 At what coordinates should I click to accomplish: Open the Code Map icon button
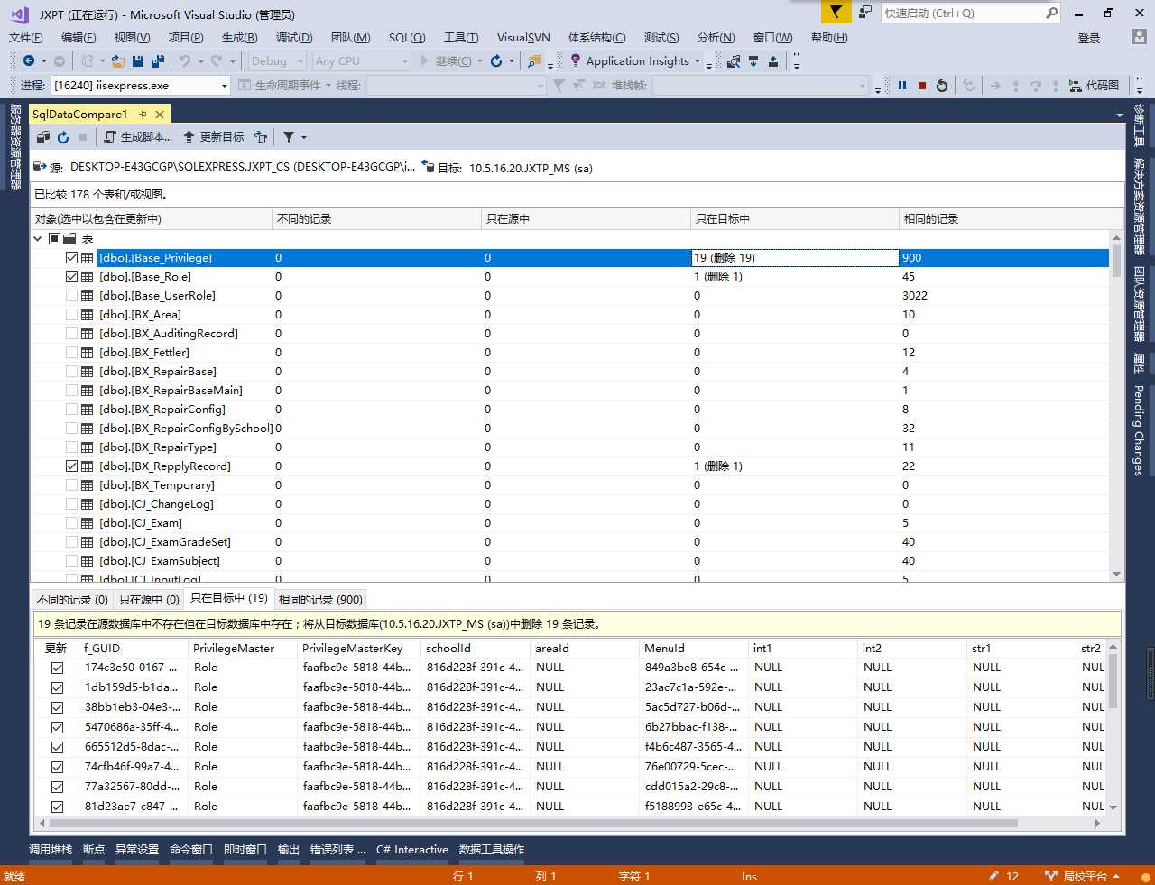click(x=1094, y=85)
